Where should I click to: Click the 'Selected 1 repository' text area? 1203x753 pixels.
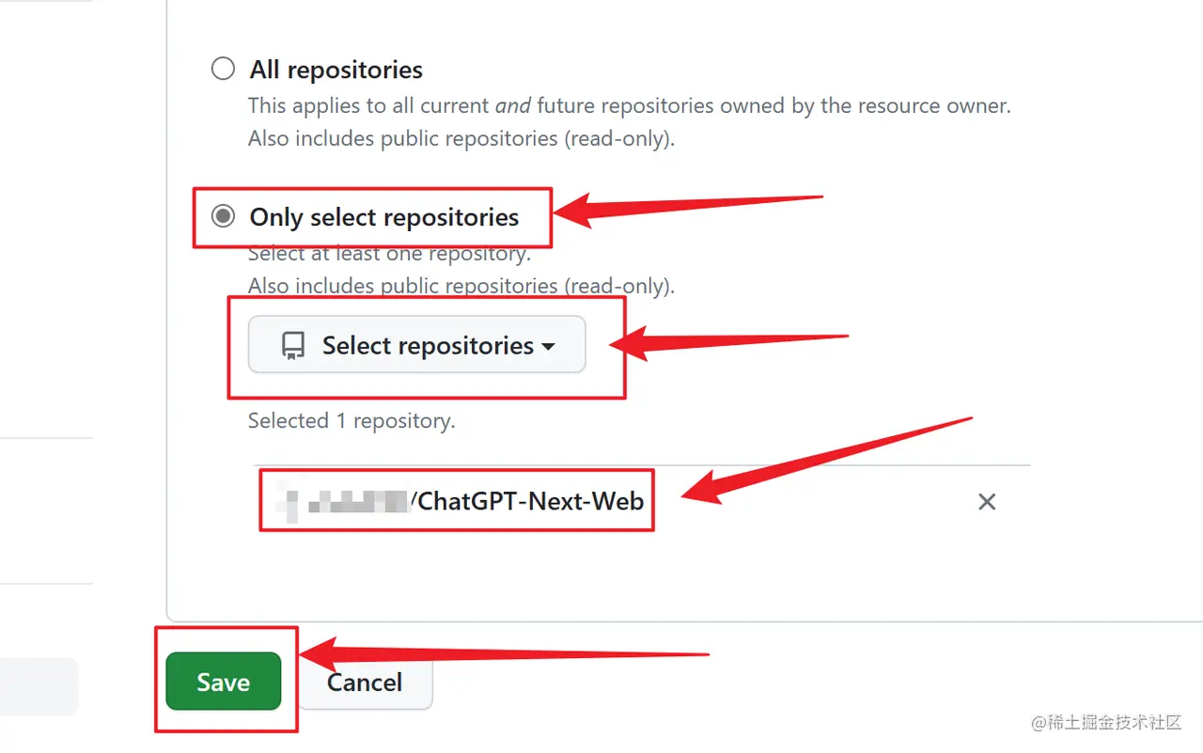351,420
